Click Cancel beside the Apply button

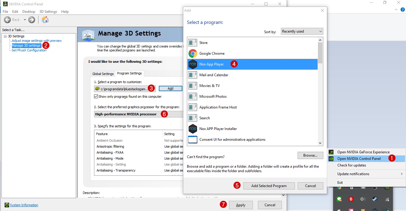click(270, 205)
